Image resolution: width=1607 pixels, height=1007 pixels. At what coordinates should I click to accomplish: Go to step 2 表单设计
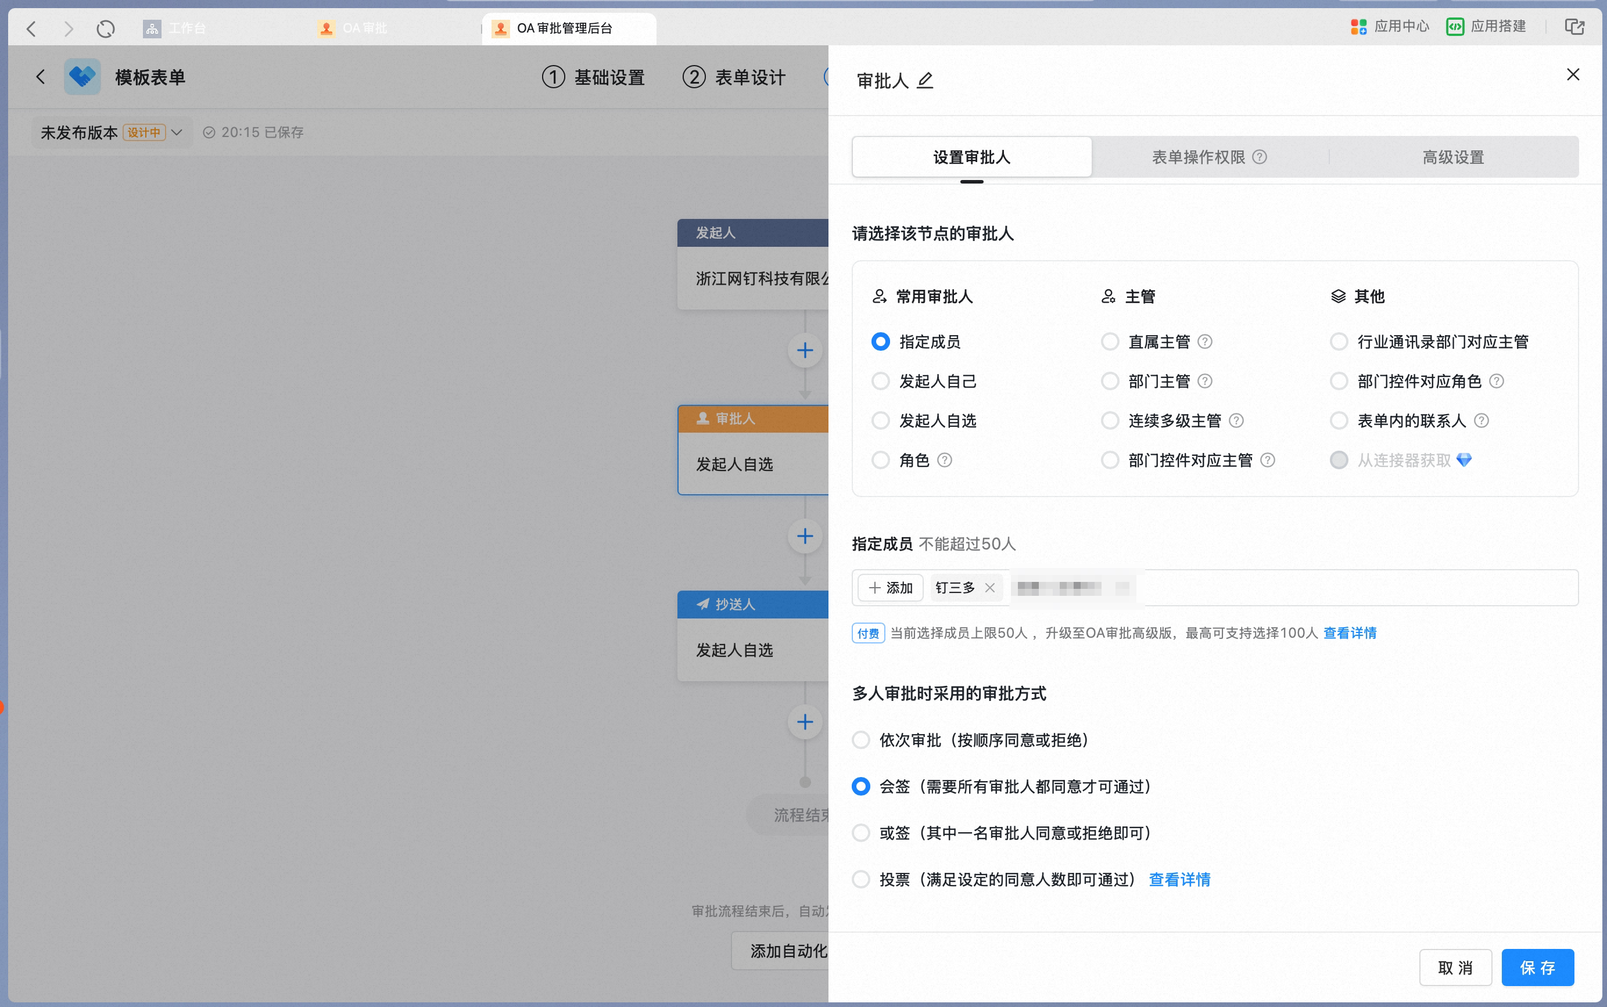tap(734, 77)
